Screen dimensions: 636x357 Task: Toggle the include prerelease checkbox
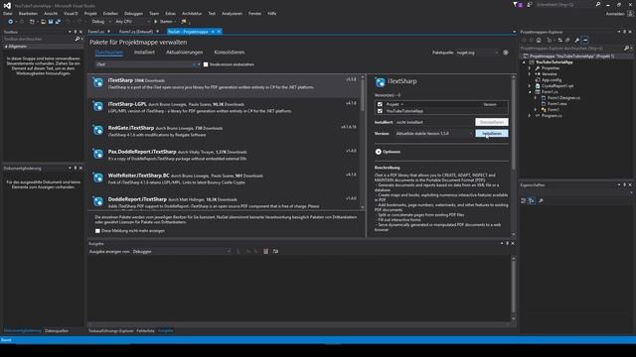point(206,64)
